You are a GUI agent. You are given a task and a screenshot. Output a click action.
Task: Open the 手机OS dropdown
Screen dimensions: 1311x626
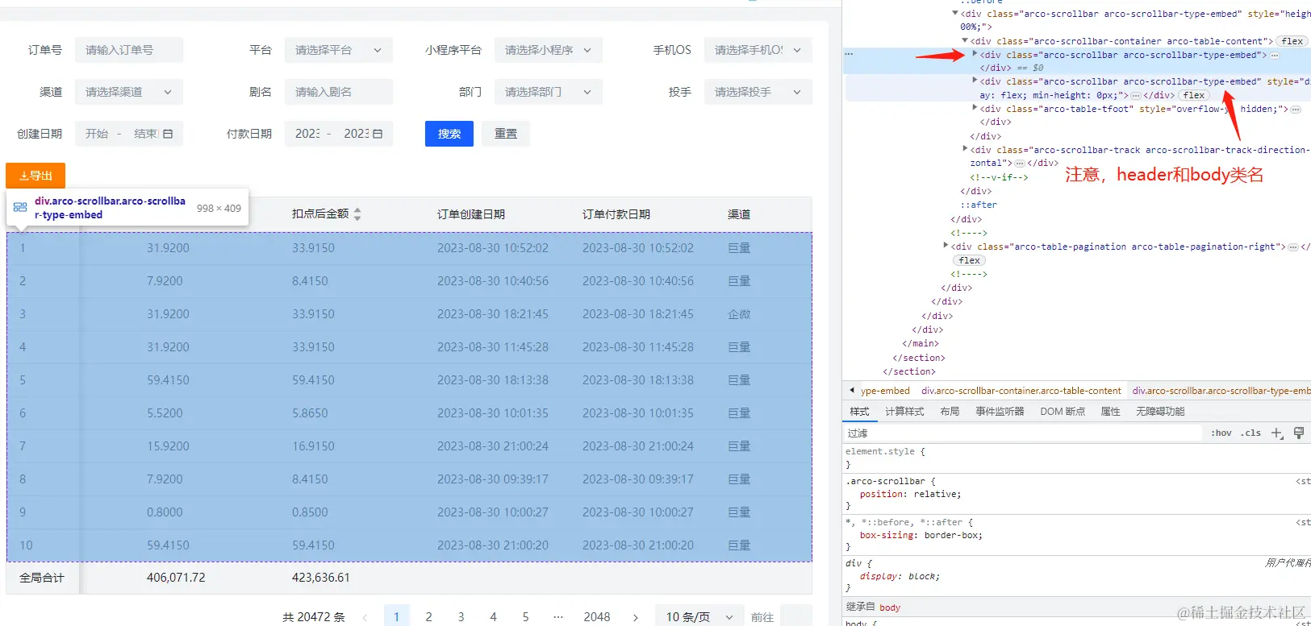[x=758, y=50]
